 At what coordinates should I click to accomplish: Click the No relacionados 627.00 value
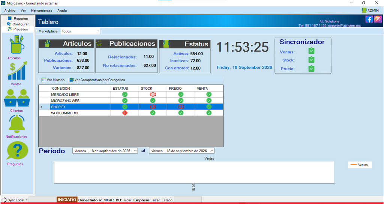coord(150,65)
